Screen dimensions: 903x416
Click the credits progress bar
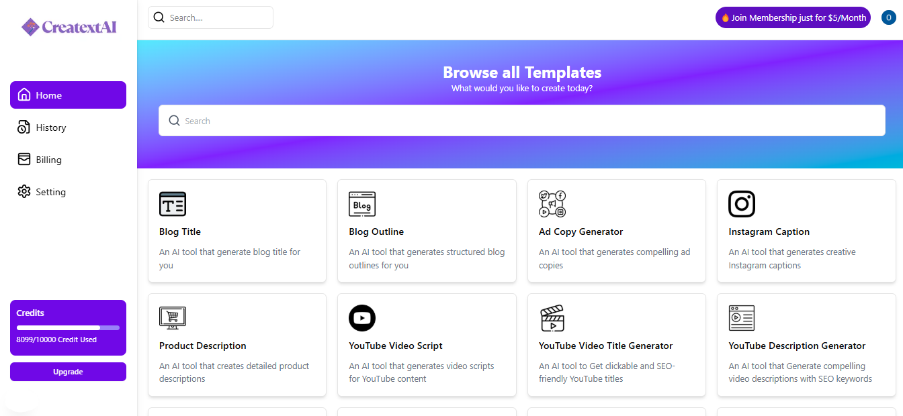68,327
